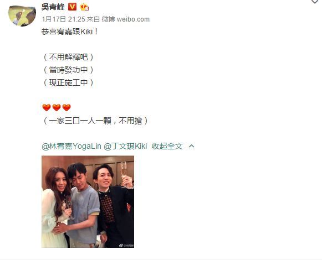The width and height of the screenshot is (322, 260).
Task: Click the crown membership level icon
Action: [x=84, y=7]
